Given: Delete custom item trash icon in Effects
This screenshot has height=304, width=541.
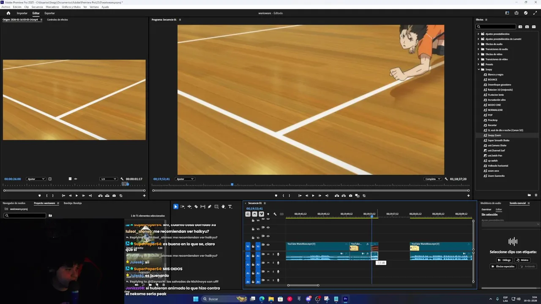Looking at the screenshot, I should pos(536,195).
